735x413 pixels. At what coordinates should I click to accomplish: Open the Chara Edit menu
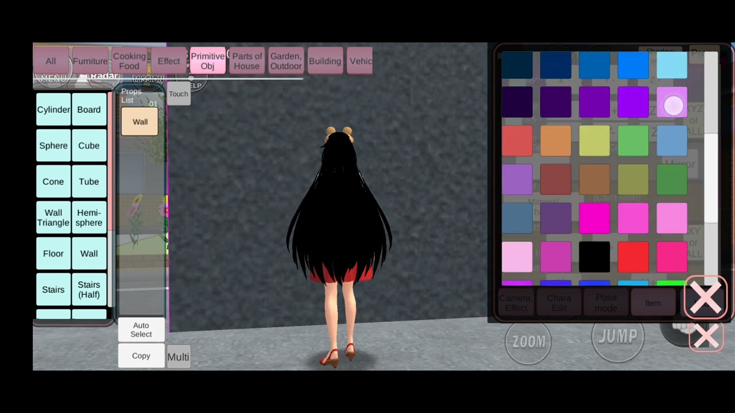559,303
